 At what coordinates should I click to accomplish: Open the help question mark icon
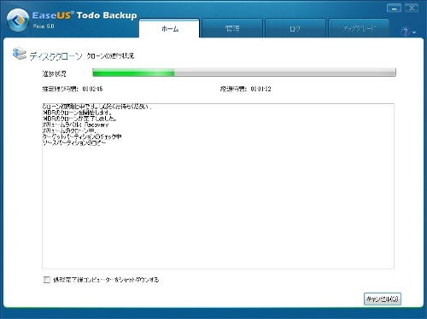(x=406, y=32)
